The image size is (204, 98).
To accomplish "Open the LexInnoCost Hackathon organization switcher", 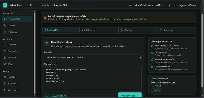I will tap(147, 5).
